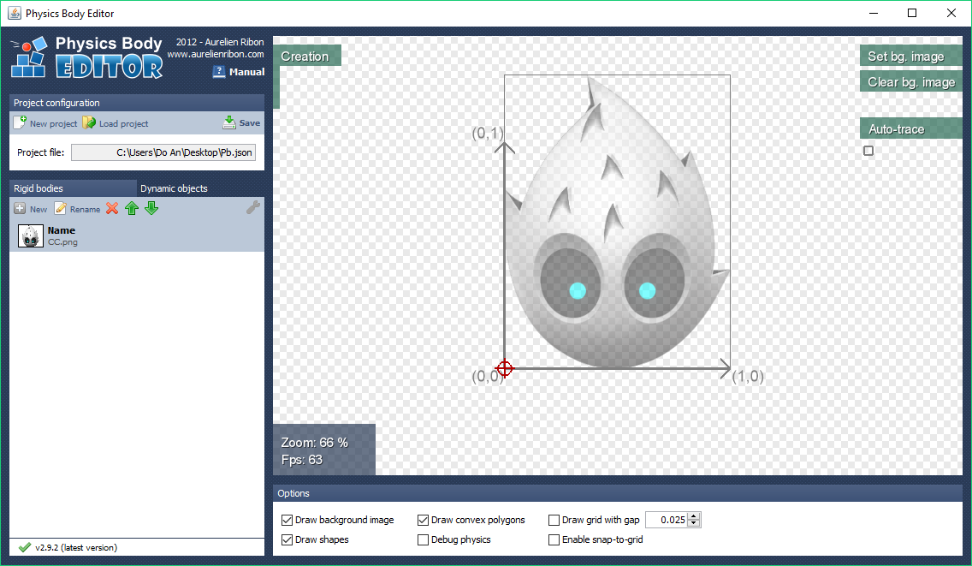Open rigid body settings wrench icon
Image resolution: width=972 pixels, height=566 pixels.
[253, 207]
